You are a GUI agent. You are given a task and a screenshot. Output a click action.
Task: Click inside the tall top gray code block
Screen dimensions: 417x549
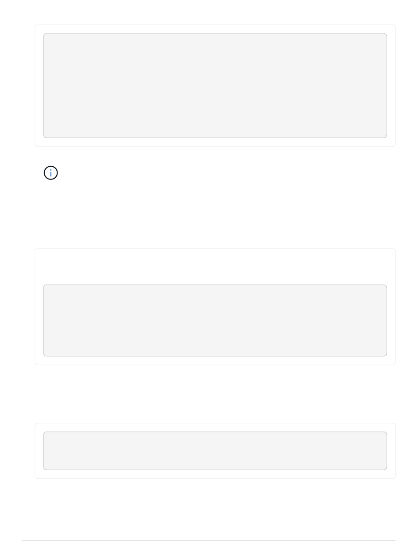pyautogui.click(x=215, y=86)
